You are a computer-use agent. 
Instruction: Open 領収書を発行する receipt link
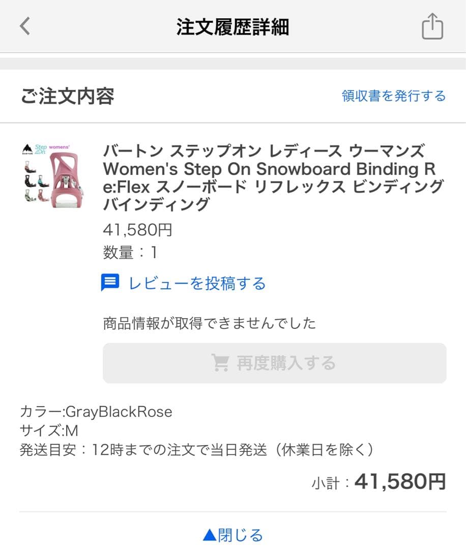tap(393, 96)
